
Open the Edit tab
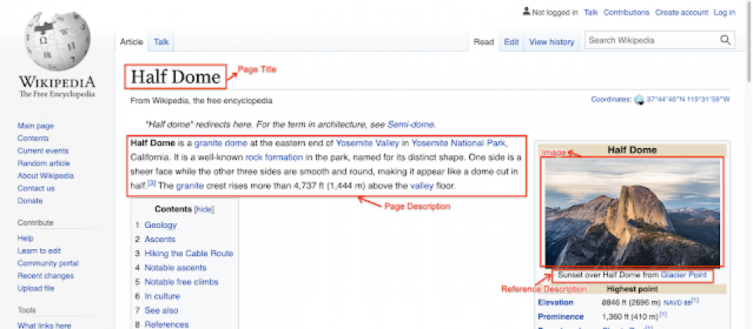511,42
